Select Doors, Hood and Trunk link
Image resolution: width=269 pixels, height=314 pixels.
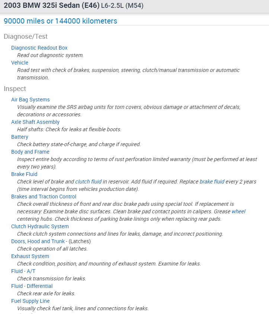point(38,241)
